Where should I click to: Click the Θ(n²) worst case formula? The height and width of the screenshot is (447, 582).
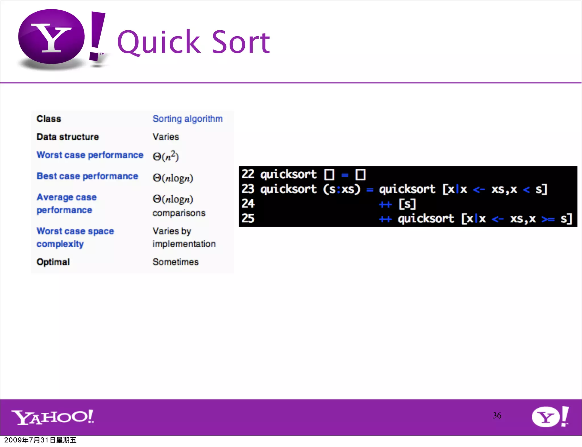pos(166,156)
